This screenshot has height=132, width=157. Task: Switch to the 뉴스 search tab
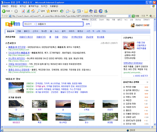[57, 31]
